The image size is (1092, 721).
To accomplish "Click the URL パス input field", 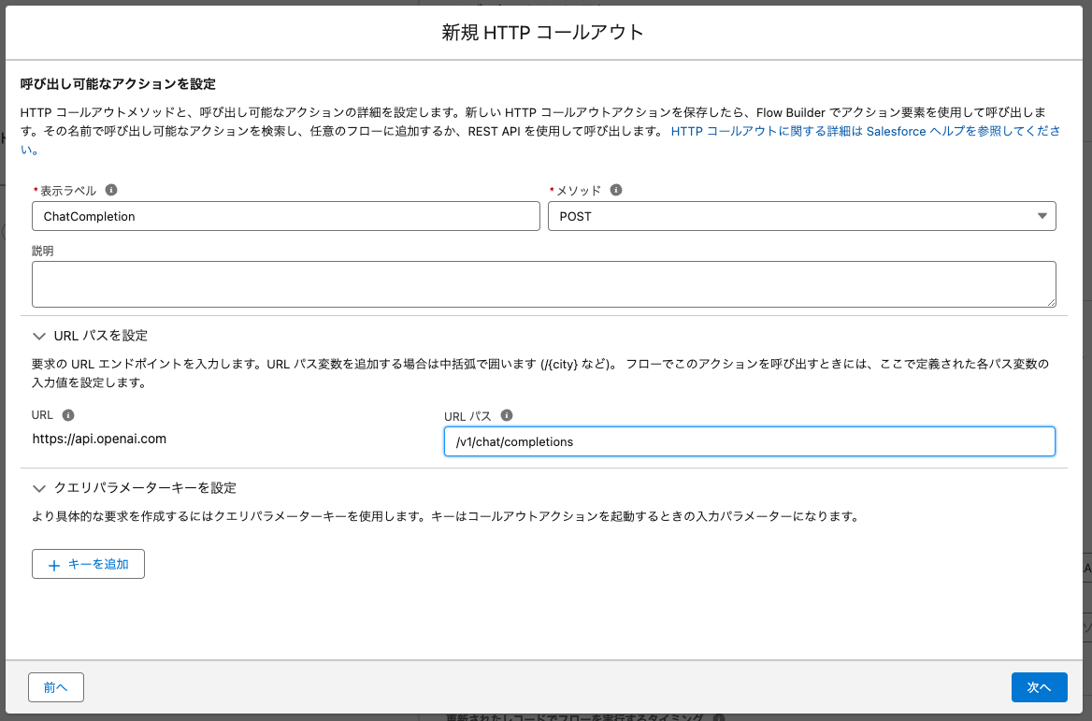I will tap(750, 441).
